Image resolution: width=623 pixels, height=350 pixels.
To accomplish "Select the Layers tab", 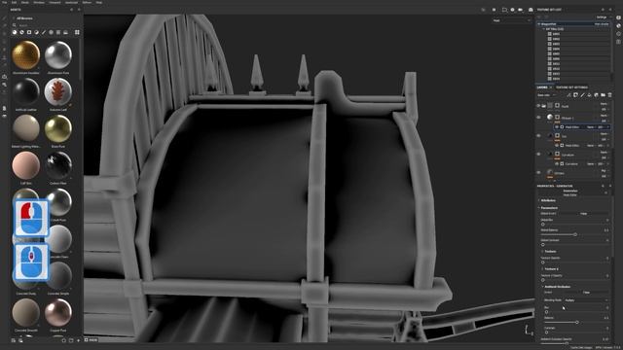I will [x=542, y=87].
